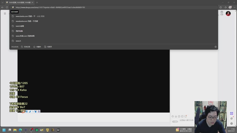Click the IME shirt skin icon
This screenshot has width=237, height=133.
[36, 111]
